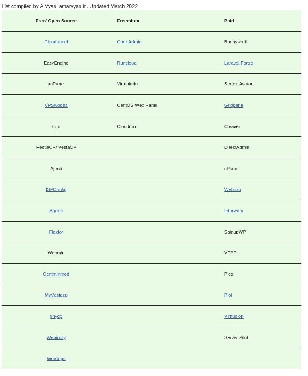Viewport: 308px width, 376px height.
Task: Open the VPSNoobs link
Action: (x=56, y=105)
